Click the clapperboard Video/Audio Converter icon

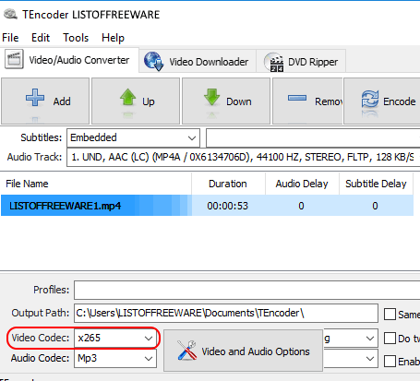point(14,59)
